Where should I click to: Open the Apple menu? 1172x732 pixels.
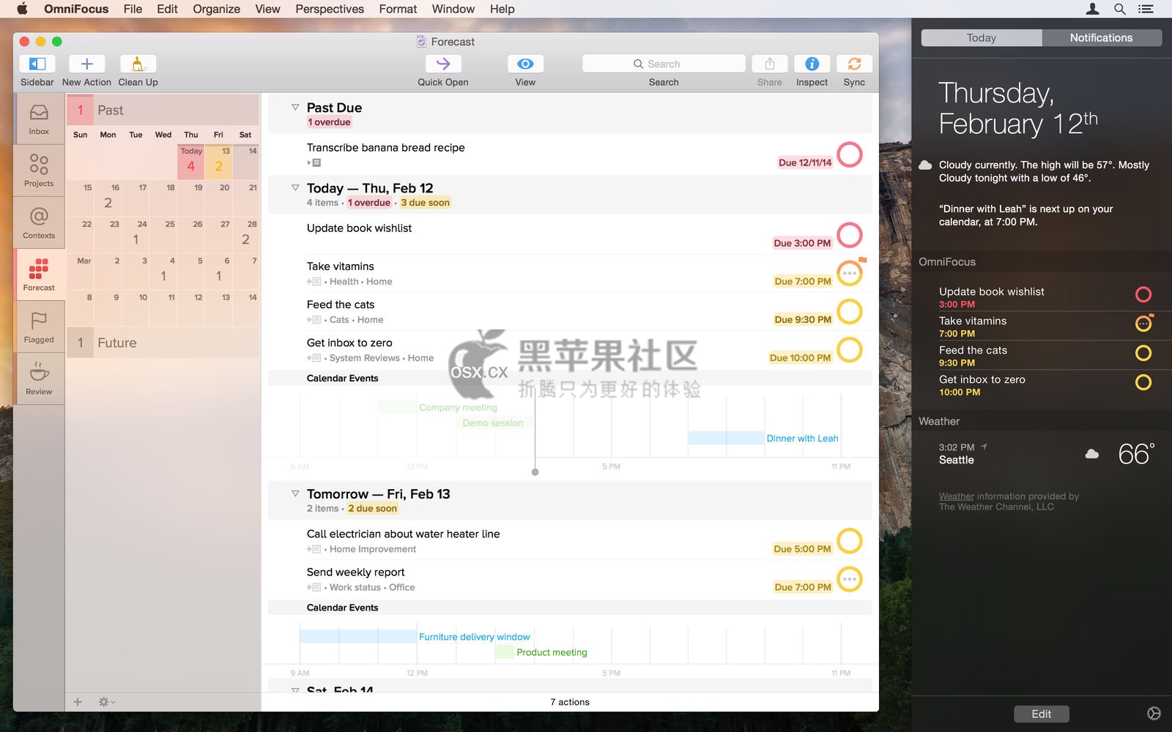tap(22, 9)
